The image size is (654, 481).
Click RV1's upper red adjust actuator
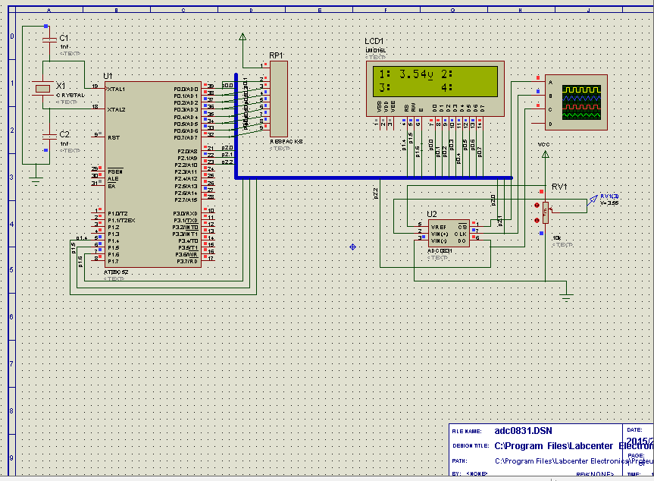click(x=537, y=206)
